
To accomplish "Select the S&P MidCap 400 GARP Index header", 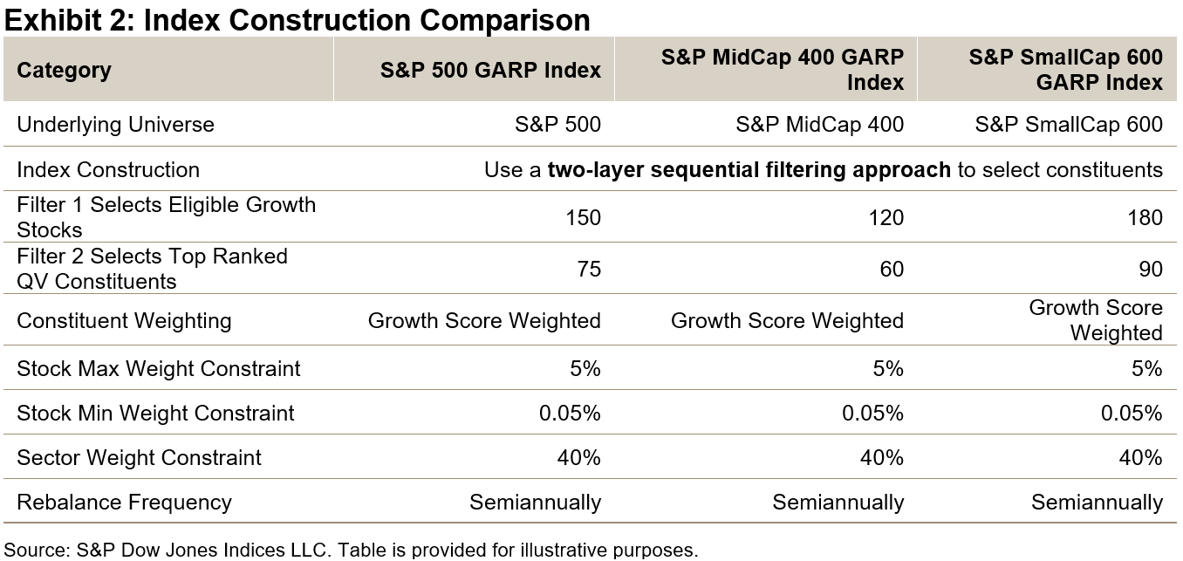I will 782,70.
